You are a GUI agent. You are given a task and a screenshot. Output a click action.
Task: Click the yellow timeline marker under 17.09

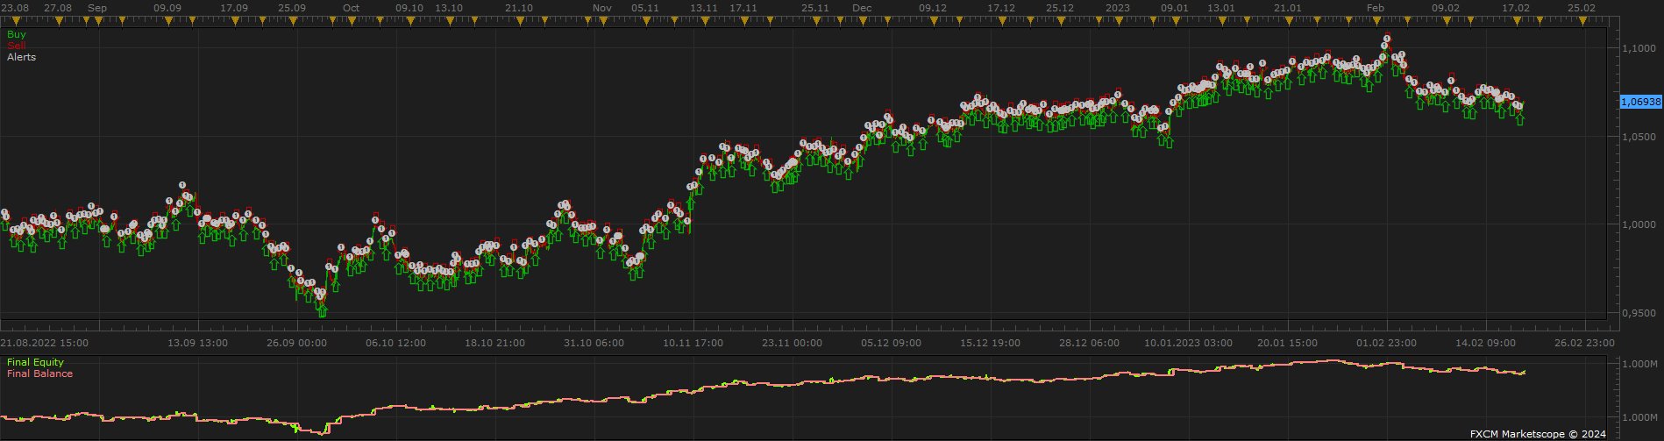click(x=234, y=20)
